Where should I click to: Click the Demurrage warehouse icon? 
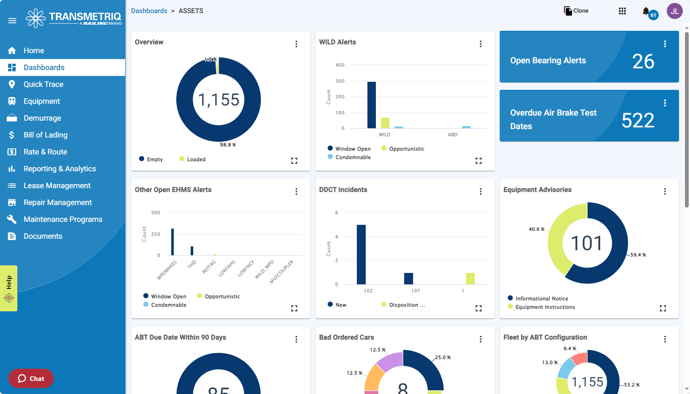12,118
